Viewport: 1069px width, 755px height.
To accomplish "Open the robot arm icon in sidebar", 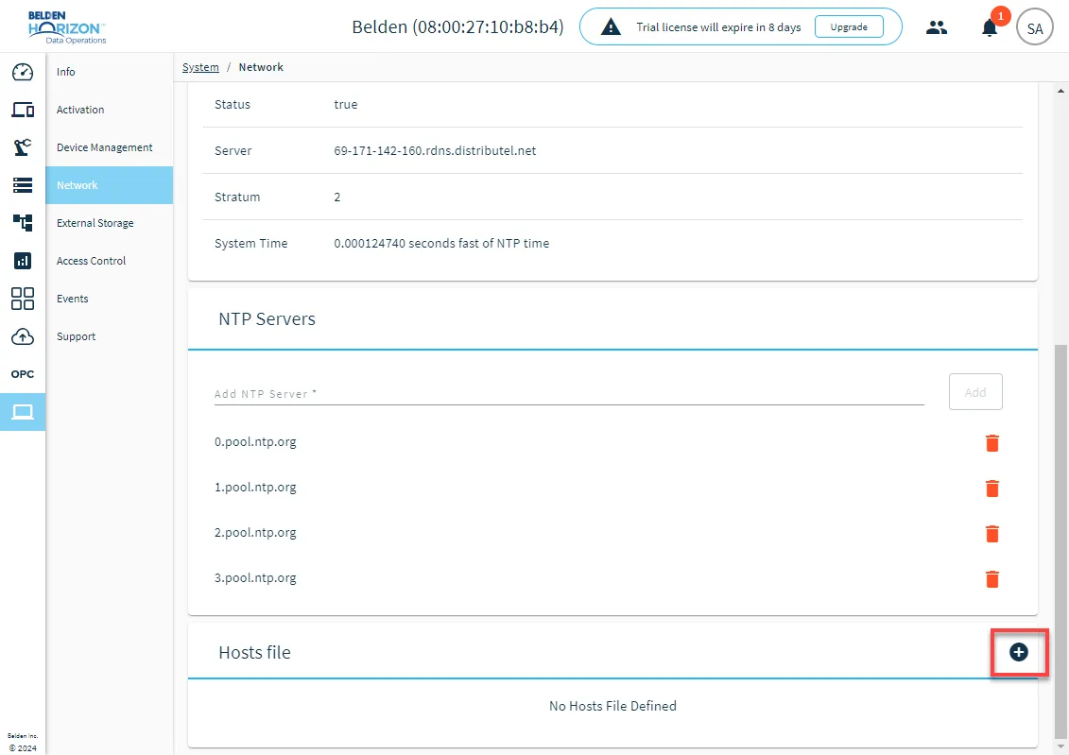I will [x=23, y=147].
